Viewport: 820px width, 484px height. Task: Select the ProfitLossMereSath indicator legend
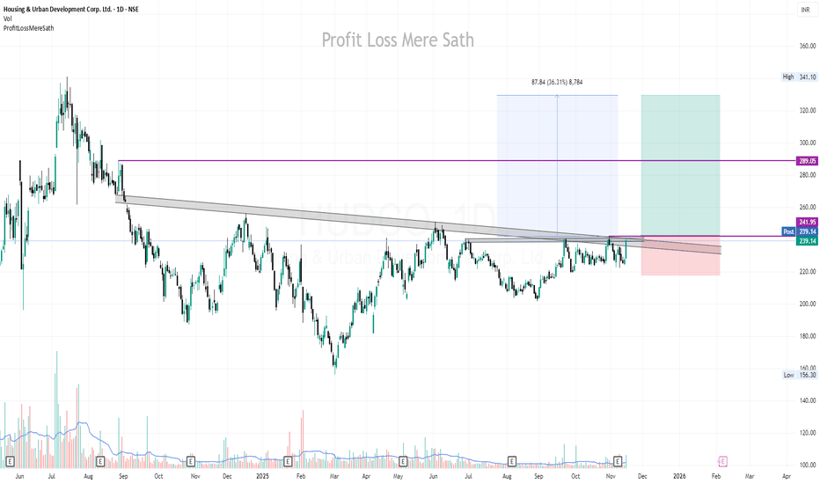click(29, 28)
